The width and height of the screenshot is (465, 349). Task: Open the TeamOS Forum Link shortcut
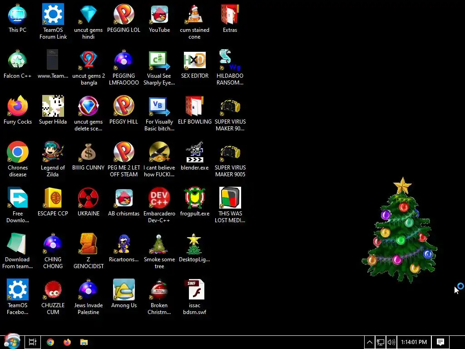click(53, 14)
